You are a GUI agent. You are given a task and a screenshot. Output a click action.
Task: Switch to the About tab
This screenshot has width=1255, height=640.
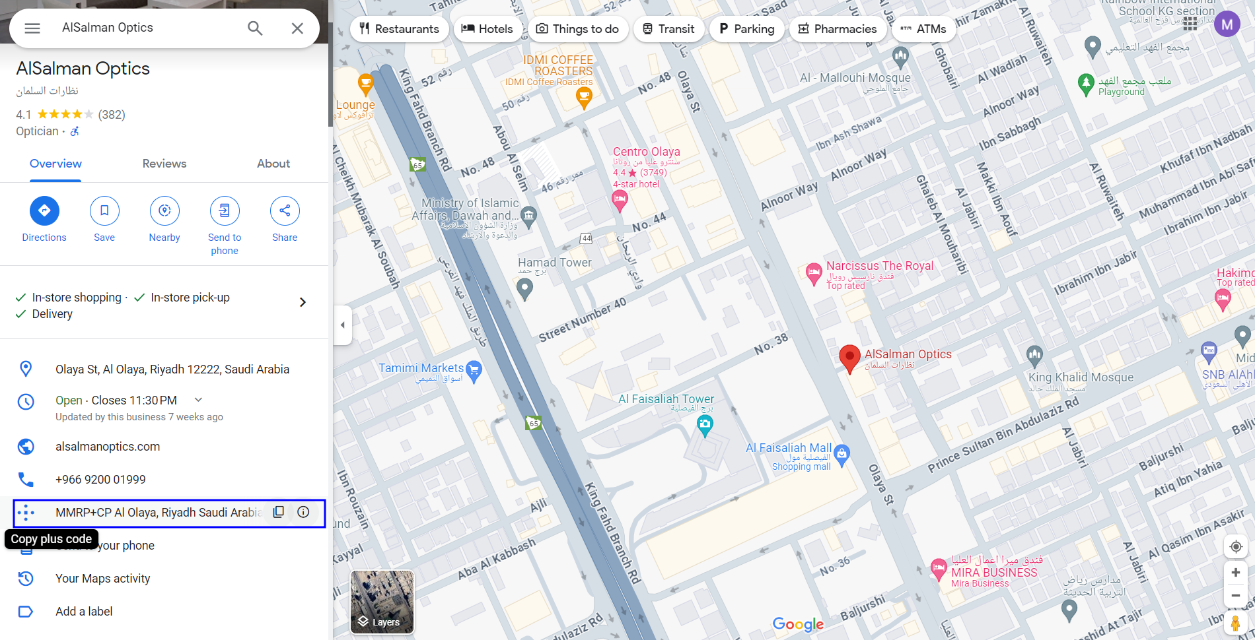[273, 164]
